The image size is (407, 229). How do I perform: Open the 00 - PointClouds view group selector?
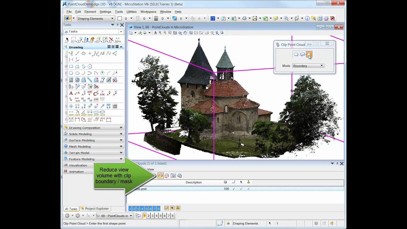click(x=114, y=216)
